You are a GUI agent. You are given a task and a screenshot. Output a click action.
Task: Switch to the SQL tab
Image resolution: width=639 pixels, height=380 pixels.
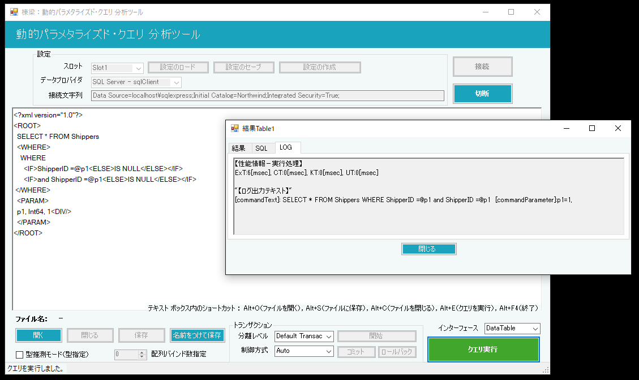261,148
